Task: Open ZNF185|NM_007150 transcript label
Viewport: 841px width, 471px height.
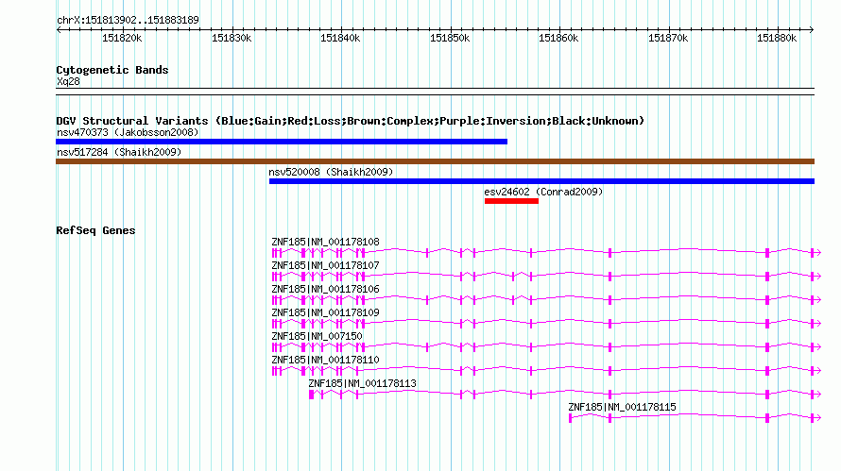Action: [x=317, y=336]
